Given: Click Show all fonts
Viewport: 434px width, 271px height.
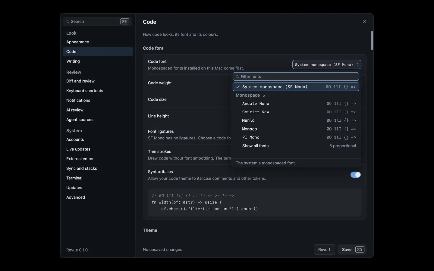Looking at the screenshot, I should click(x=296, y=146).
